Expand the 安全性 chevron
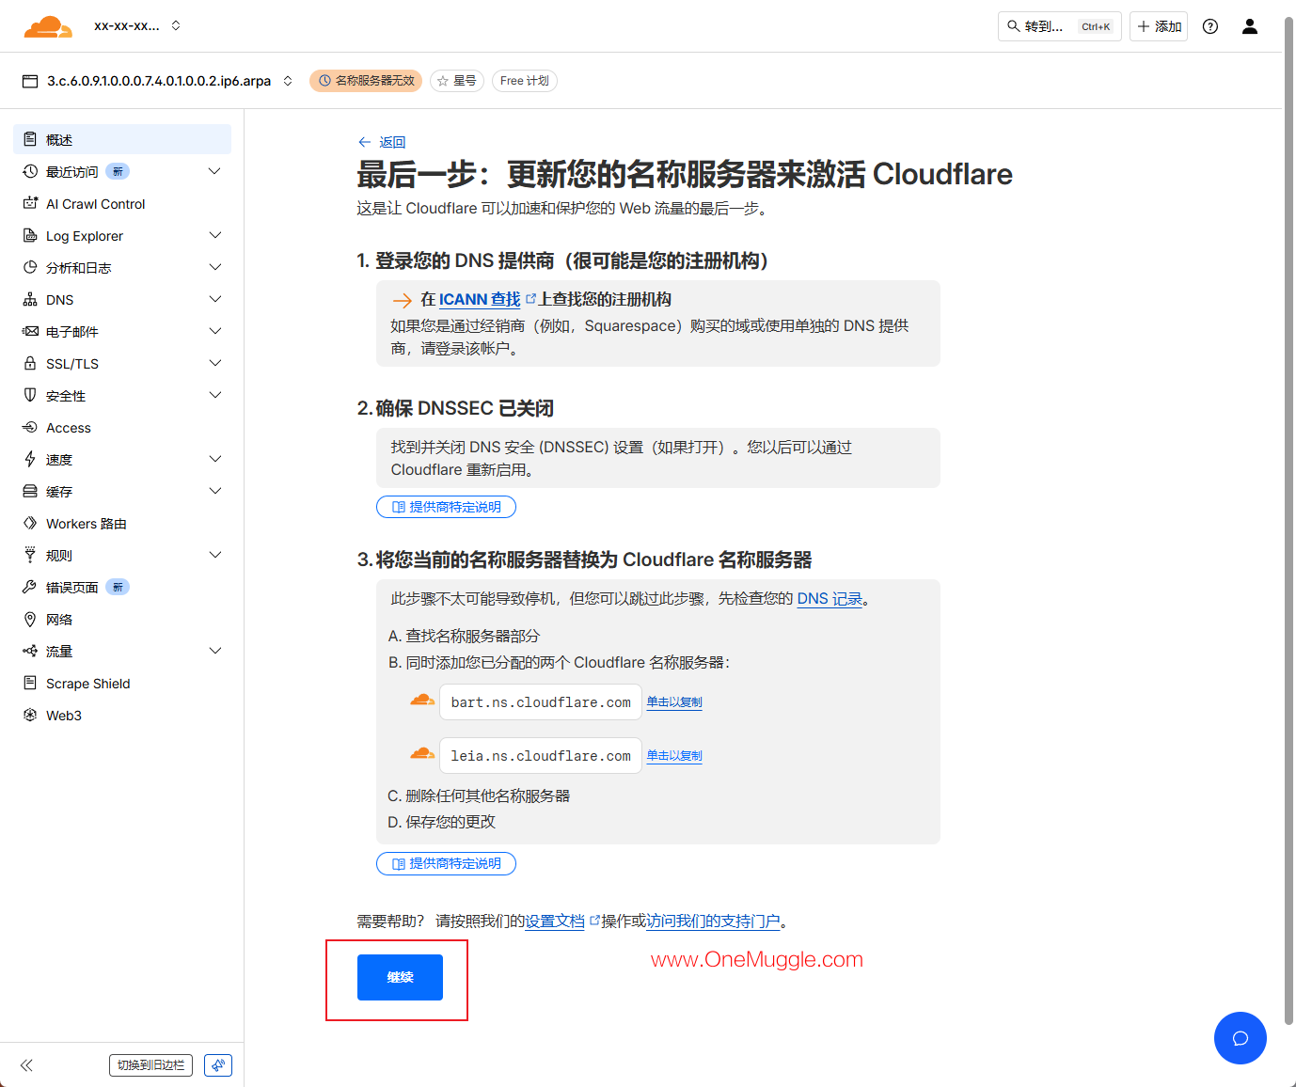 point(215,395)
